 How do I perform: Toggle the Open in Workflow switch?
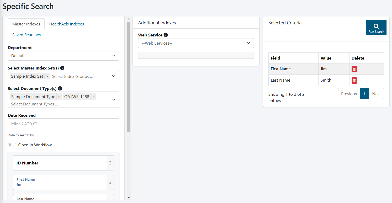(12, 145)
